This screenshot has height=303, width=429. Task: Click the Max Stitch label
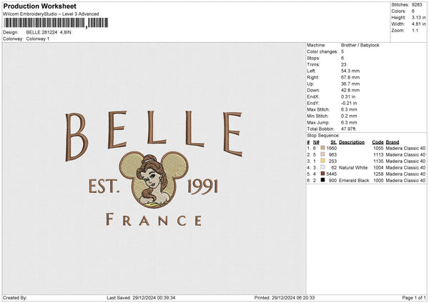point(318,109)
